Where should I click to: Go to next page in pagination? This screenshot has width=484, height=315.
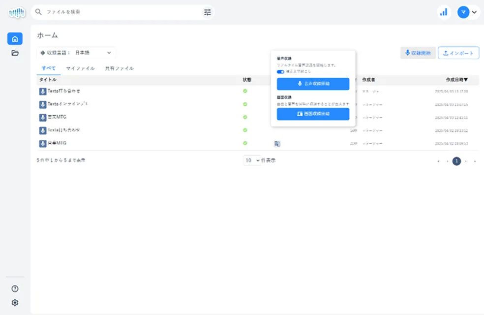click(466, 161)
